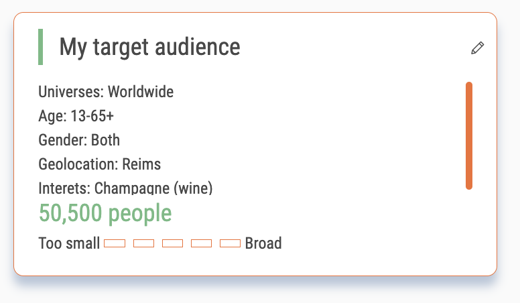Click the word Champagne in interests
Image resolution: width=520 pixels, height=303 pixels.
(132, 188)
